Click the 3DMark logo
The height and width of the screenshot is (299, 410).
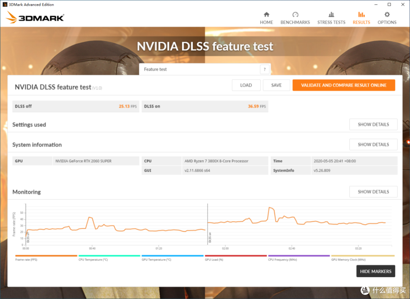pyautogui.click(x=35, y=17)
